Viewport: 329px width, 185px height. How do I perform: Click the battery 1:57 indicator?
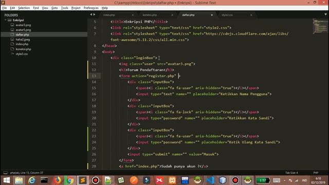[263, 180]
